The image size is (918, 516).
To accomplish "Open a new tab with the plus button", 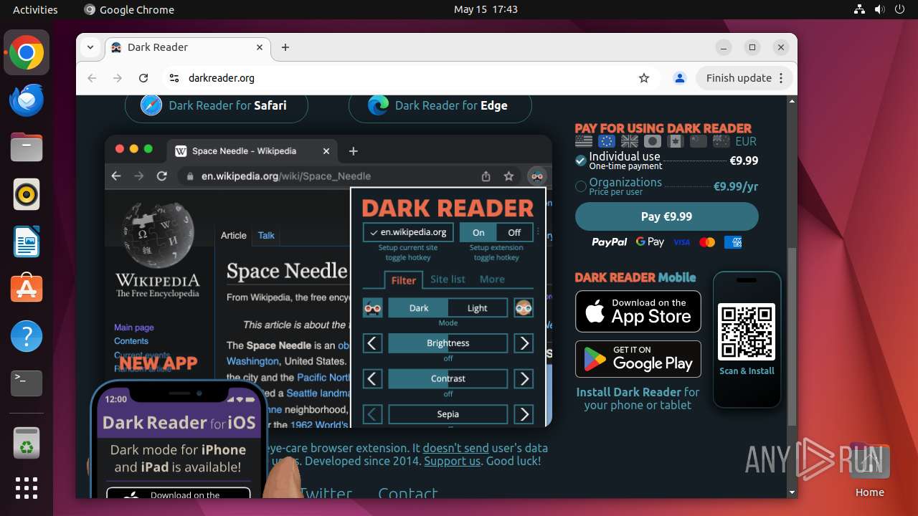I will [285, 47].
